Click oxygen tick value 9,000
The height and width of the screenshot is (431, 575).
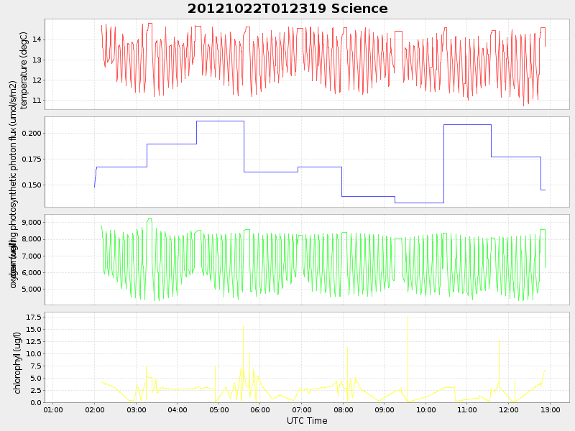(x=32, y=223)
